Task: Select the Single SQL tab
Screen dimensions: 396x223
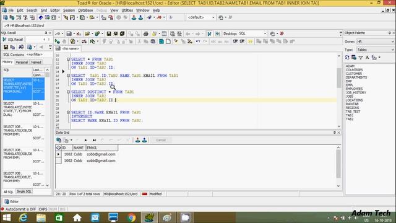Action: tap(24, 191)
